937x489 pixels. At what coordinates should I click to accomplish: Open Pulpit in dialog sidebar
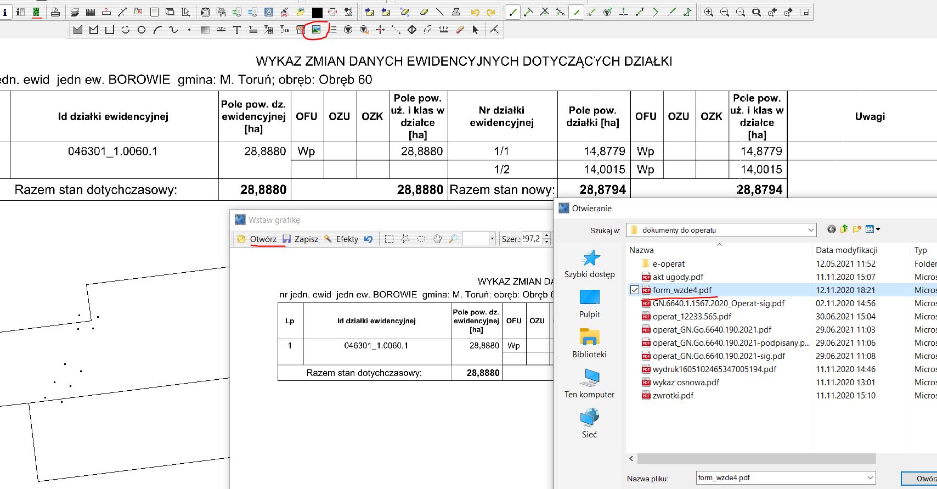[590, 303]
